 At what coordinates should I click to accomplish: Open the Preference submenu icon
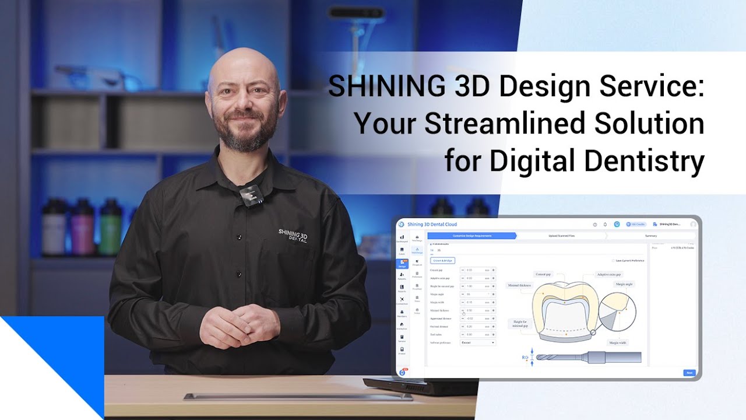coord(417,275)
